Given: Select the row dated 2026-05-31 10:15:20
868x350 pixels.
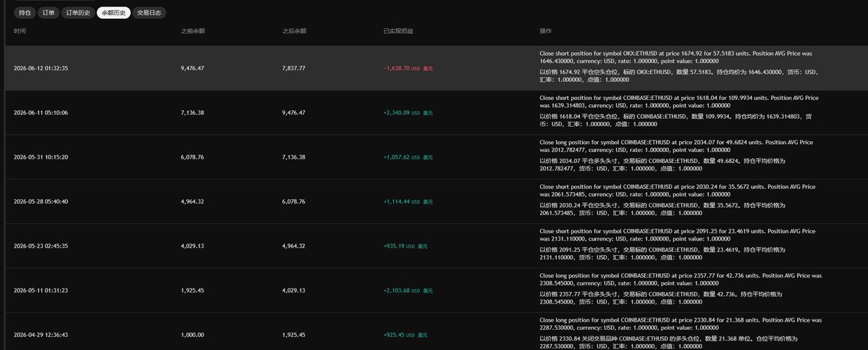Looking at the screenshot, I should coord(437,157).
